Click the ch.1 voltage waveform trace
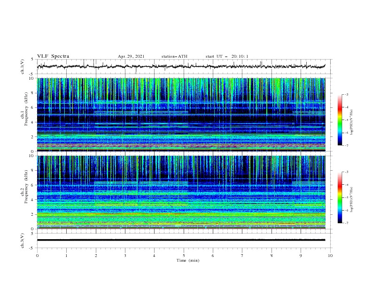 point(181,67)
